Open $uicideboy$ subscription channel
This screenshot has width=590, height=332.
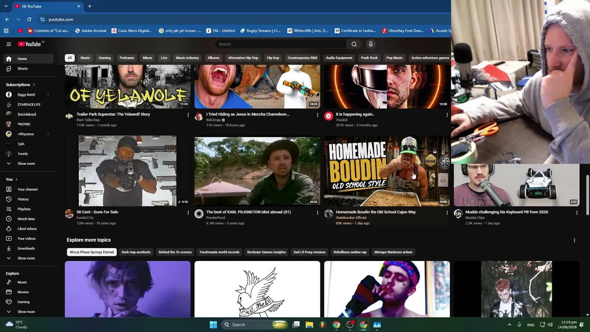(x=26, y=114)
